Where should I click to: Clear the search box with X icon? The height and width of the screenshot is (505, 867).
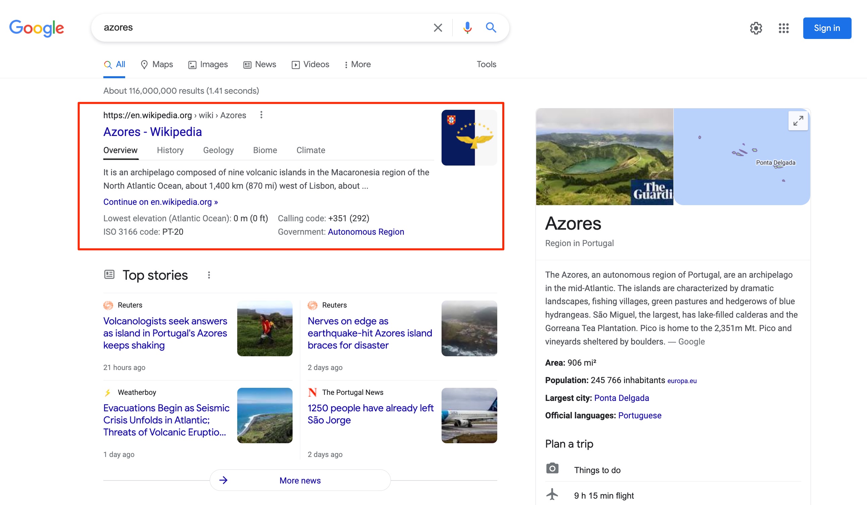(x=438, y=28)
